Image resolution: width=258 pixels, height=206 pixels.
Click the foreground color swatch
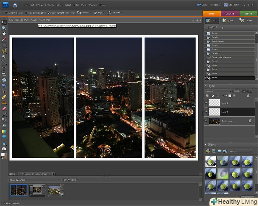pos(3,154)
